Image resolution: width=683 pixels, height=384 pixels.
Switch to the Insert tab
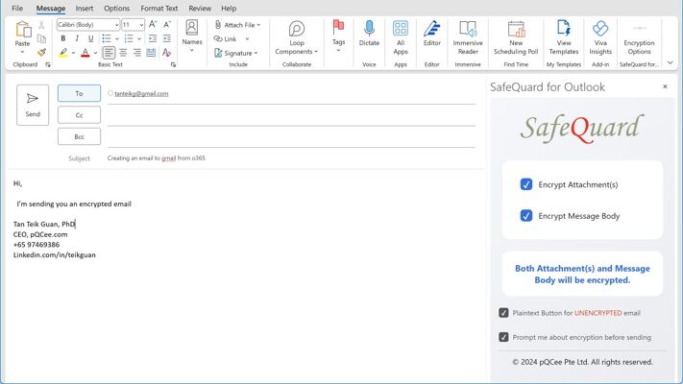(x=85, y=9)
